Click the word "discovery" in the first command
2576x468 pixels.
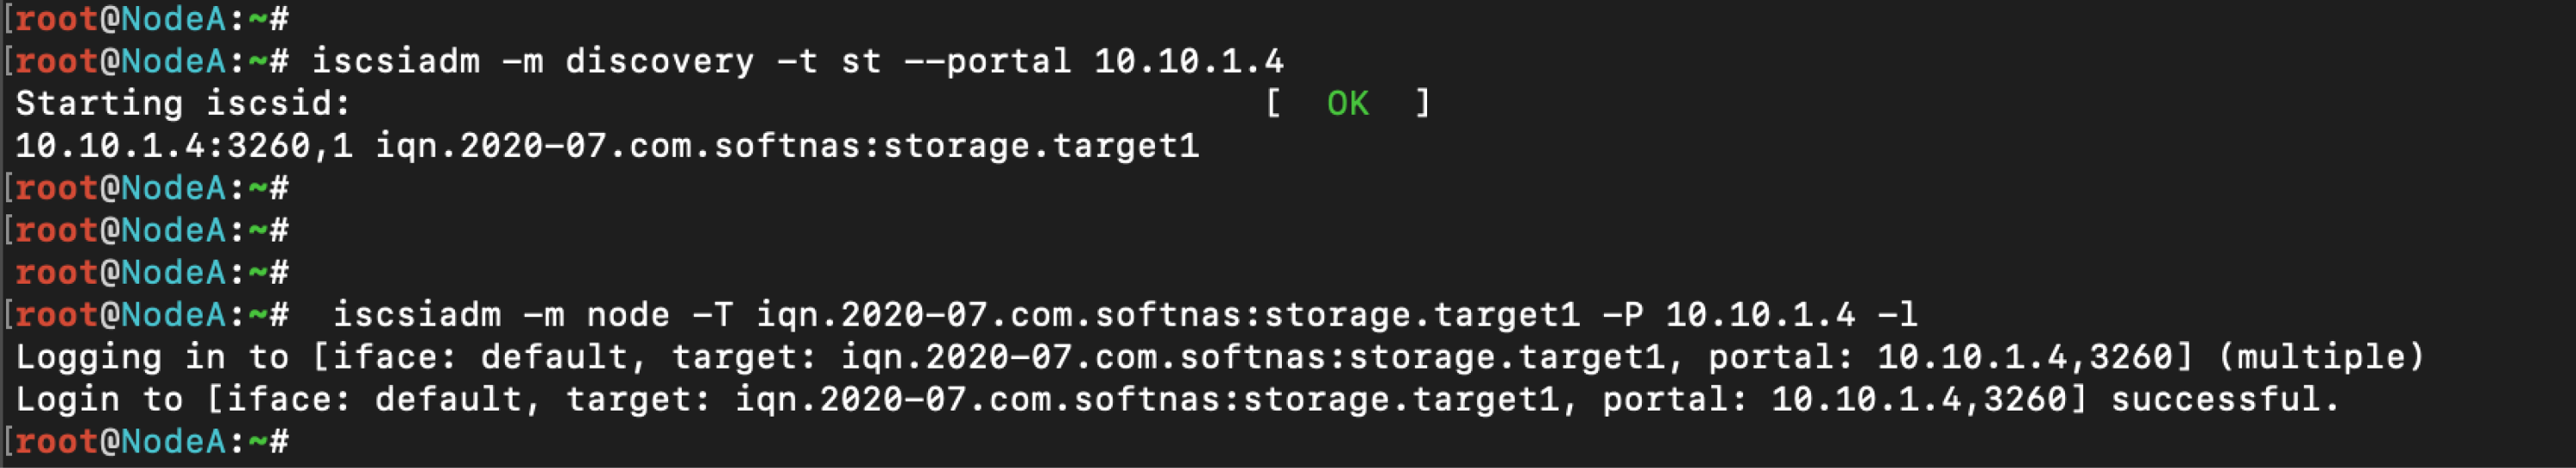(659, 61)
